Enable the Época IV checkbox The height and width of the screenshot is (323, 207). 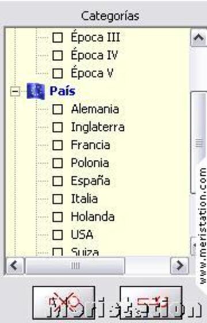coord(57,55)
